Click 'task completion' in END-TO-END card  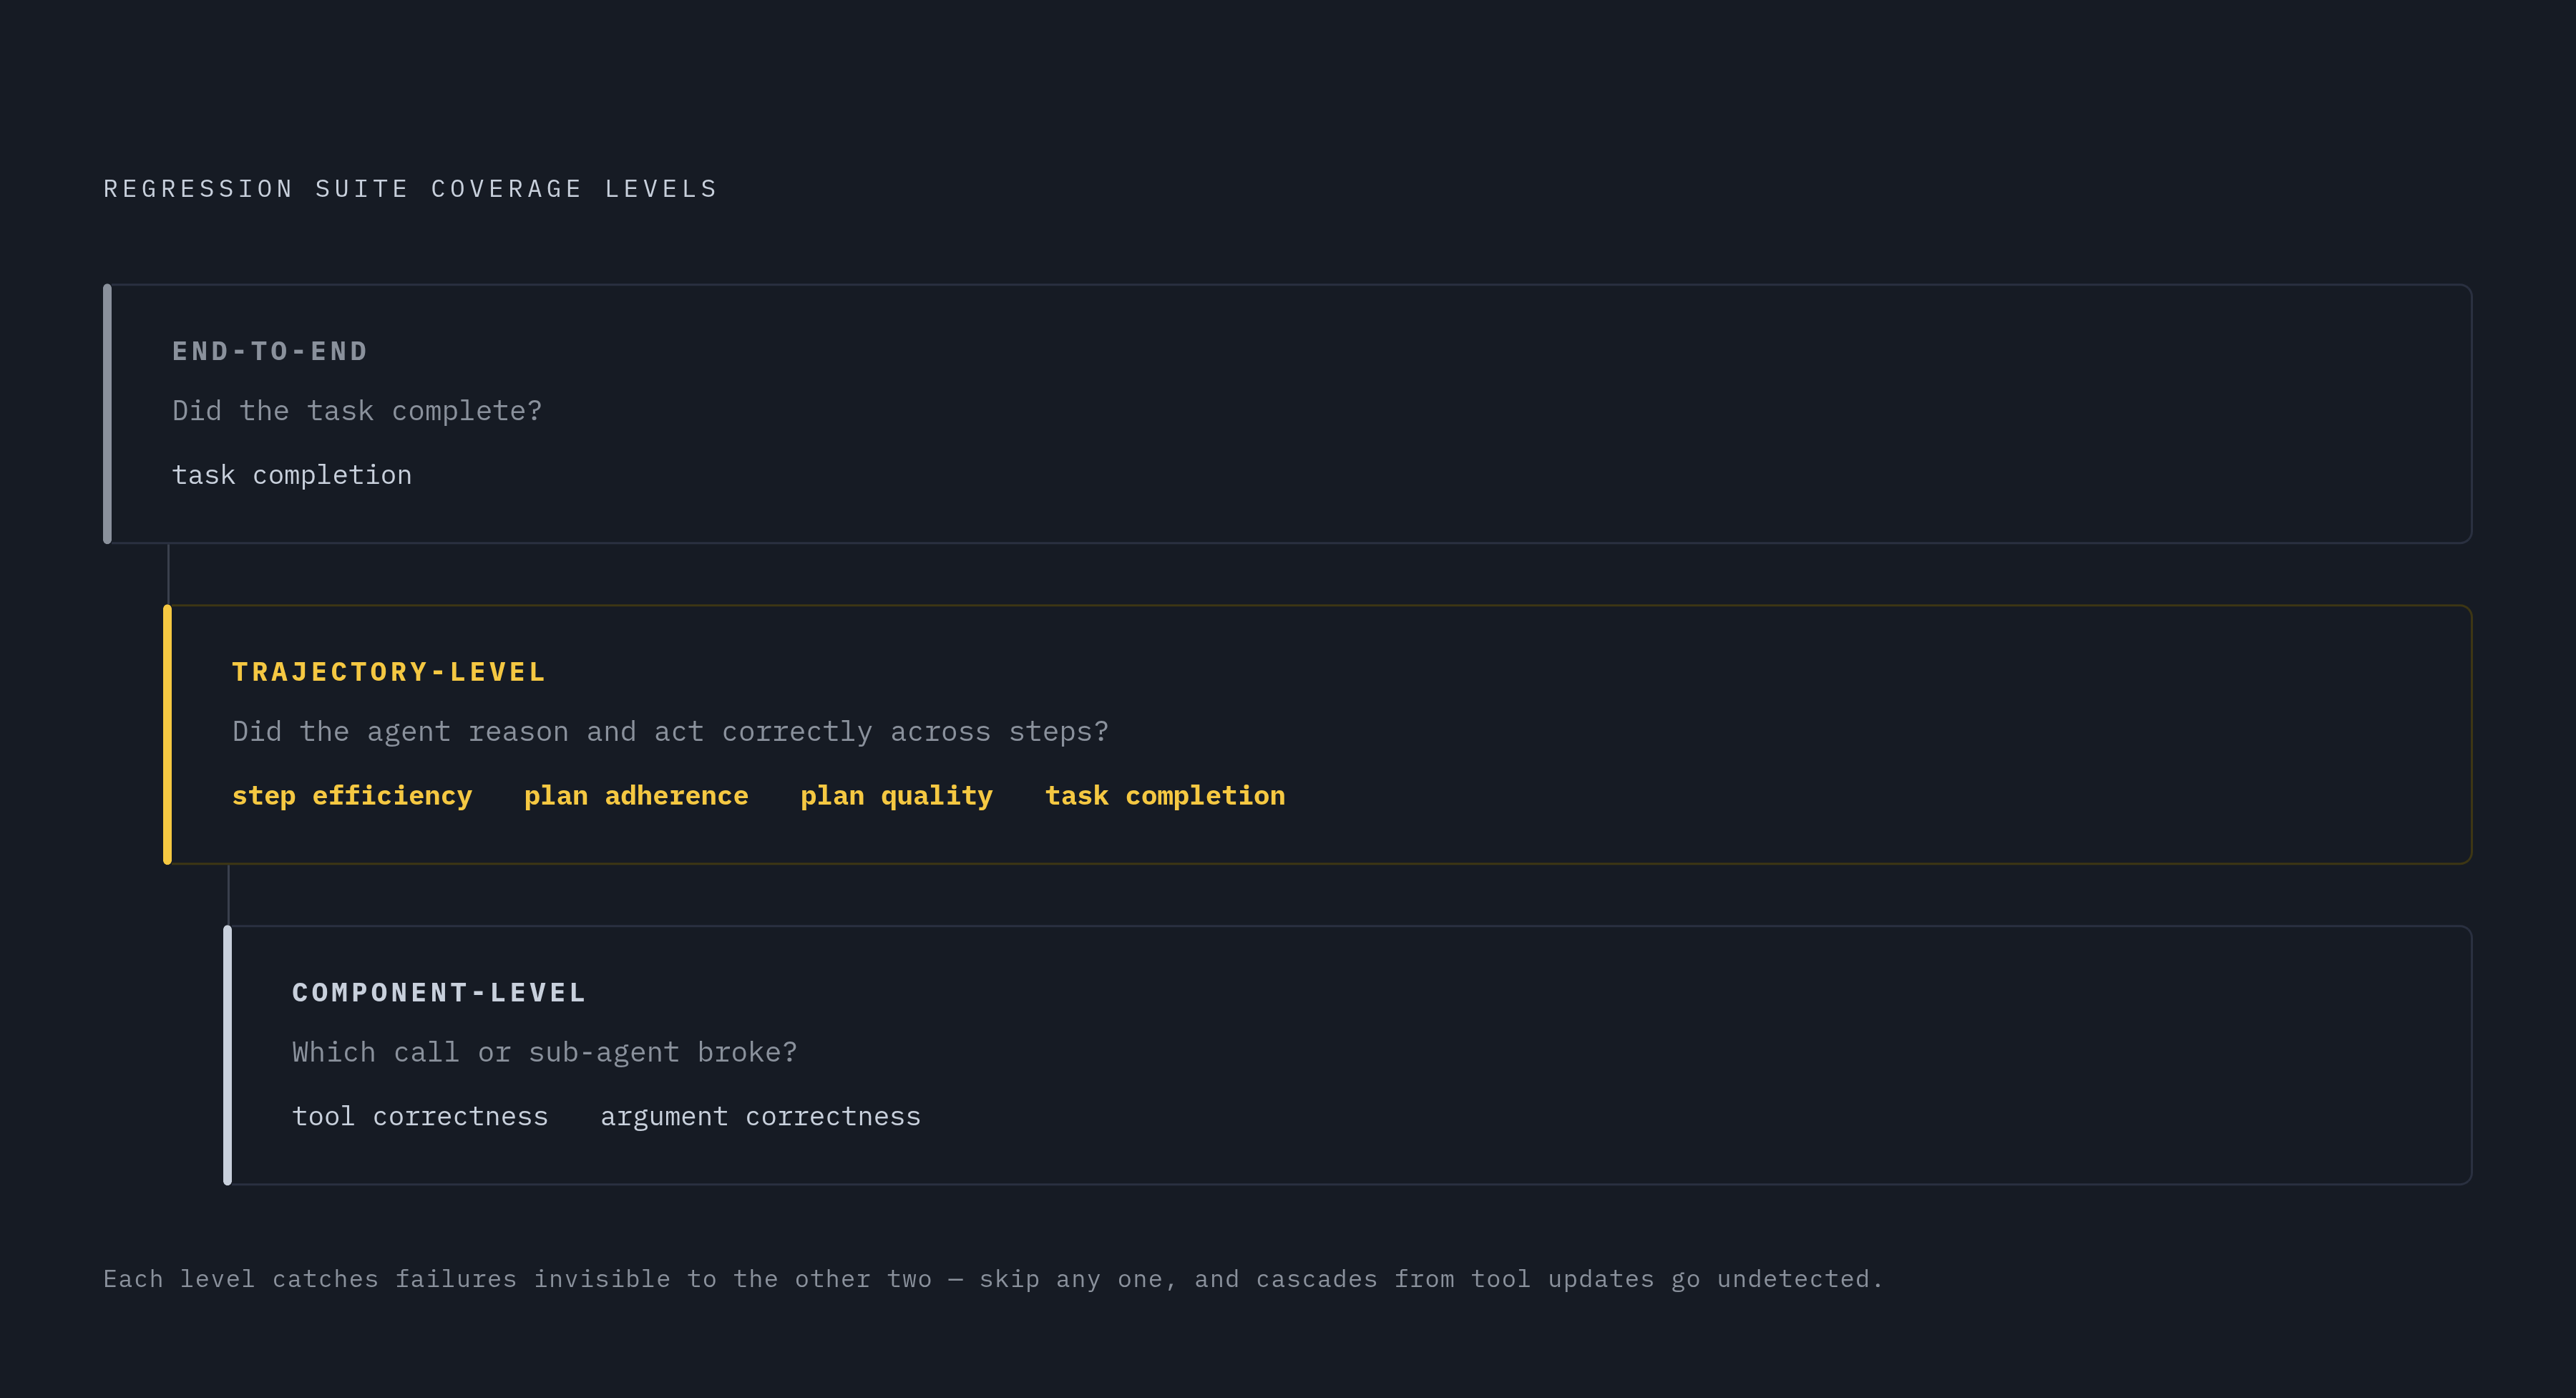[x=292, y=475]
